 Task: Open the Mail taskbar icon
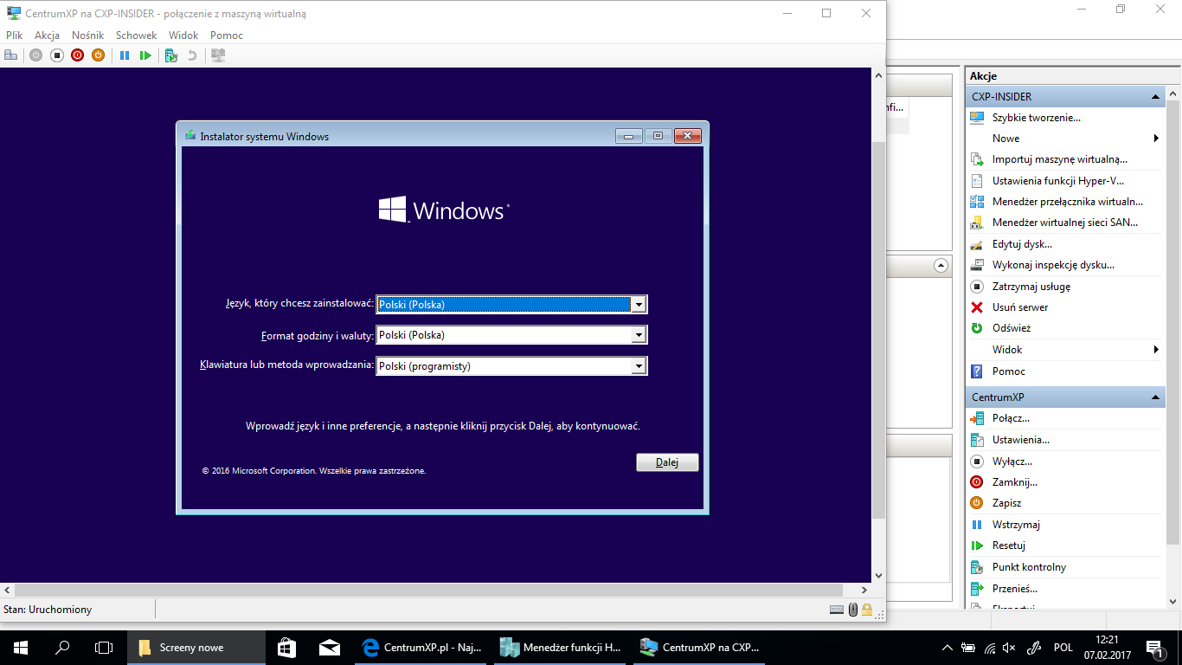click(329, 648)
